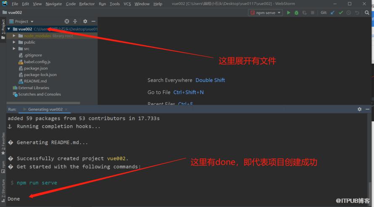374x207 pixels.
Task: Click the WebStorm app logo icon
Action: (x=5, y=4)
